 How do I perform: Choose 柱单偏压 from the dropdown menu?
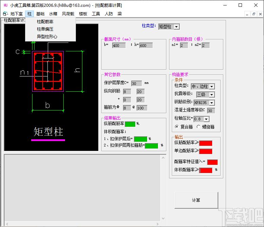pos(50,29)
